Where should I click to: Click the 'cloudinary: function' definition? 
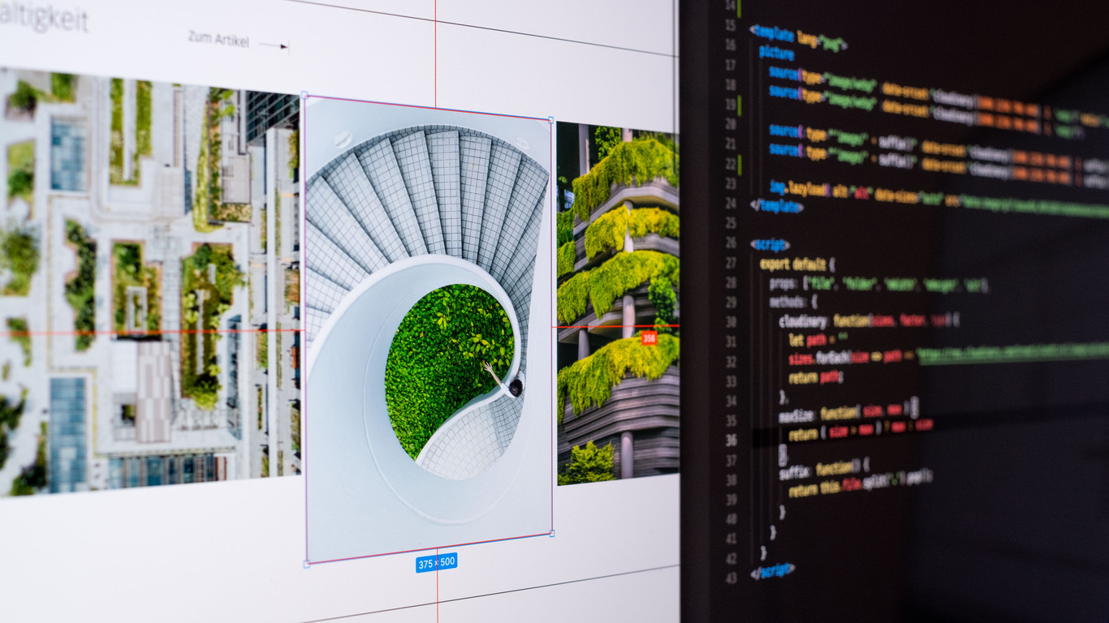click(870, 321)
